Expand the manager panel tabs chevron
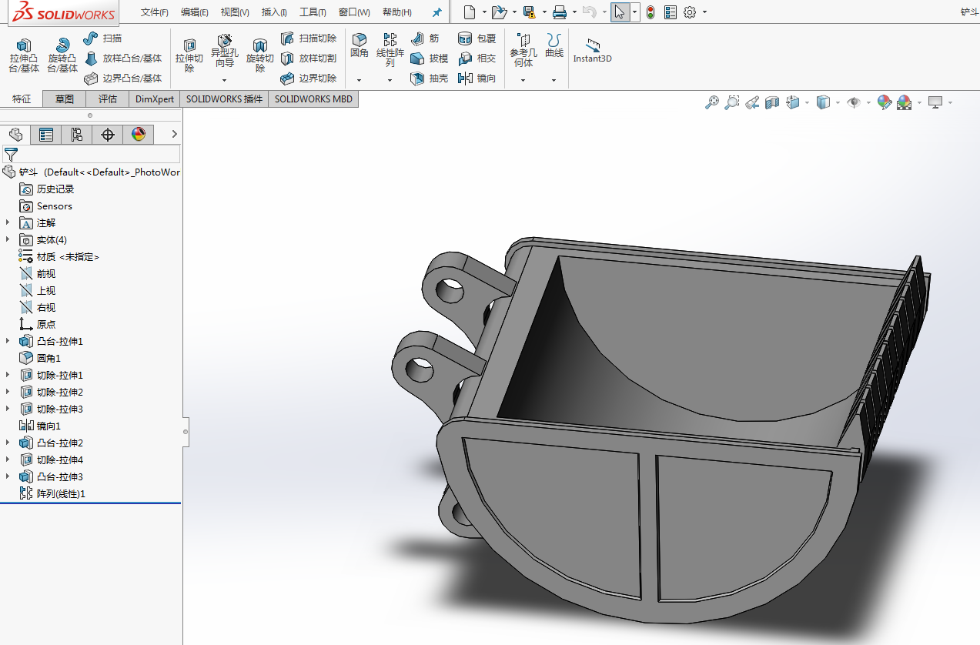Screen dimensions: 980x645 pos(174,135)
